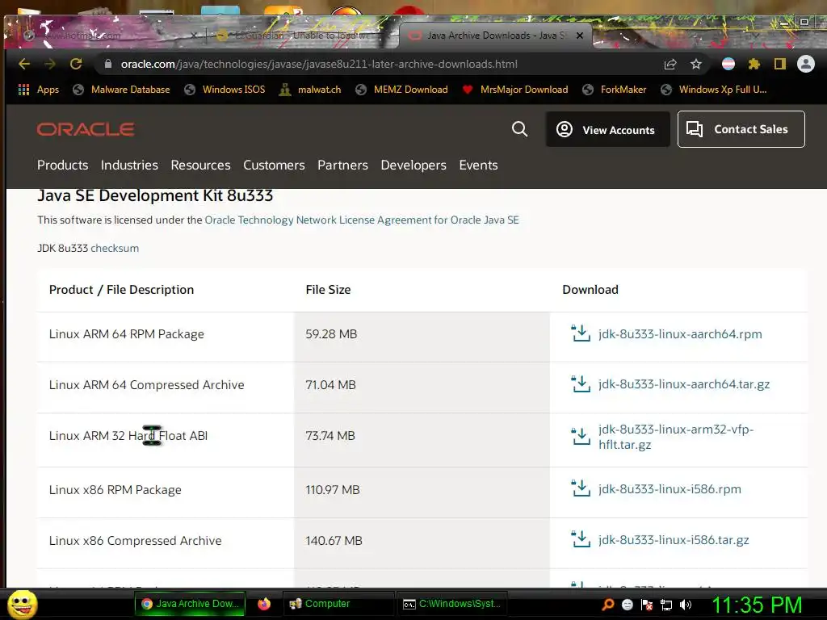The width and height of the screenshot is (827, 620).
Task: Click the Contact Sales button
Action: pos(741,129)
